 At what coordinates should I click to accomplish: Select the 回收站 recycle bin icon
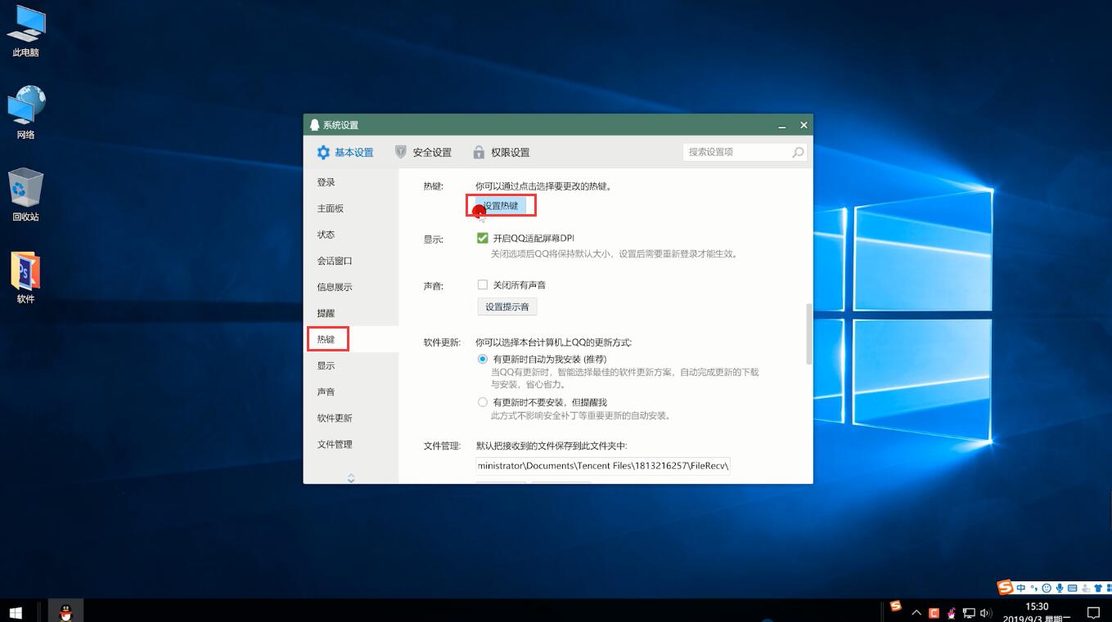(25, 195)
